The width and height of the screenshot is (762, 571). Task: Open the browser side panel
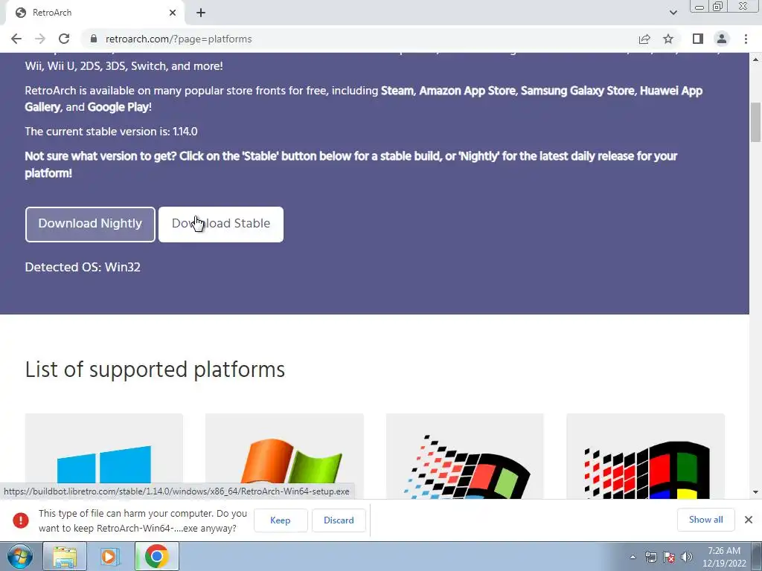point(698,39)
